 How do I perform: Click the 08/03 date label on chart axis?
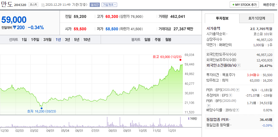[x=113, y=131]
